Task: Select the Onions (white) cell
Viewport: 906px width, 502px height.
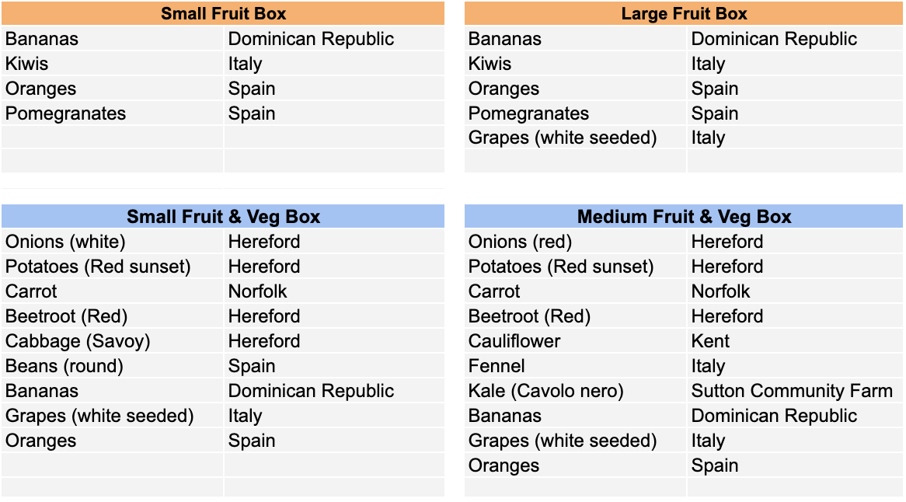Action: point(112,242)
